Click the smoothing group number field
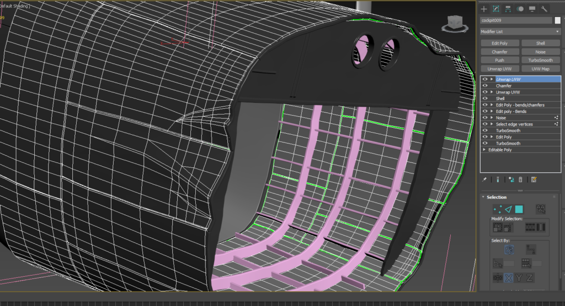565x306 pixels. (x=537, y=264)
